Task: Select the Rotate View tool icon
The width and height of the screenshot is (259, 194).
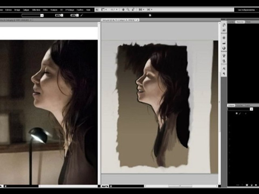Action: click(x=133, y=10)
